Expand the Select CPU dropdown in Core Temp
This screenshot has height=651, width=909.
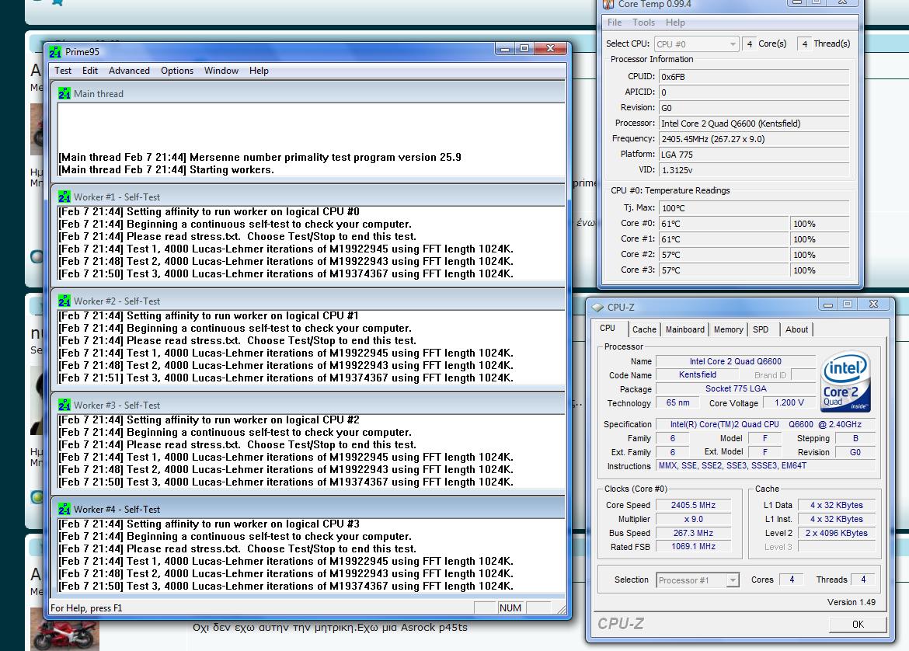pyautogui.click(x=696, y=44)
